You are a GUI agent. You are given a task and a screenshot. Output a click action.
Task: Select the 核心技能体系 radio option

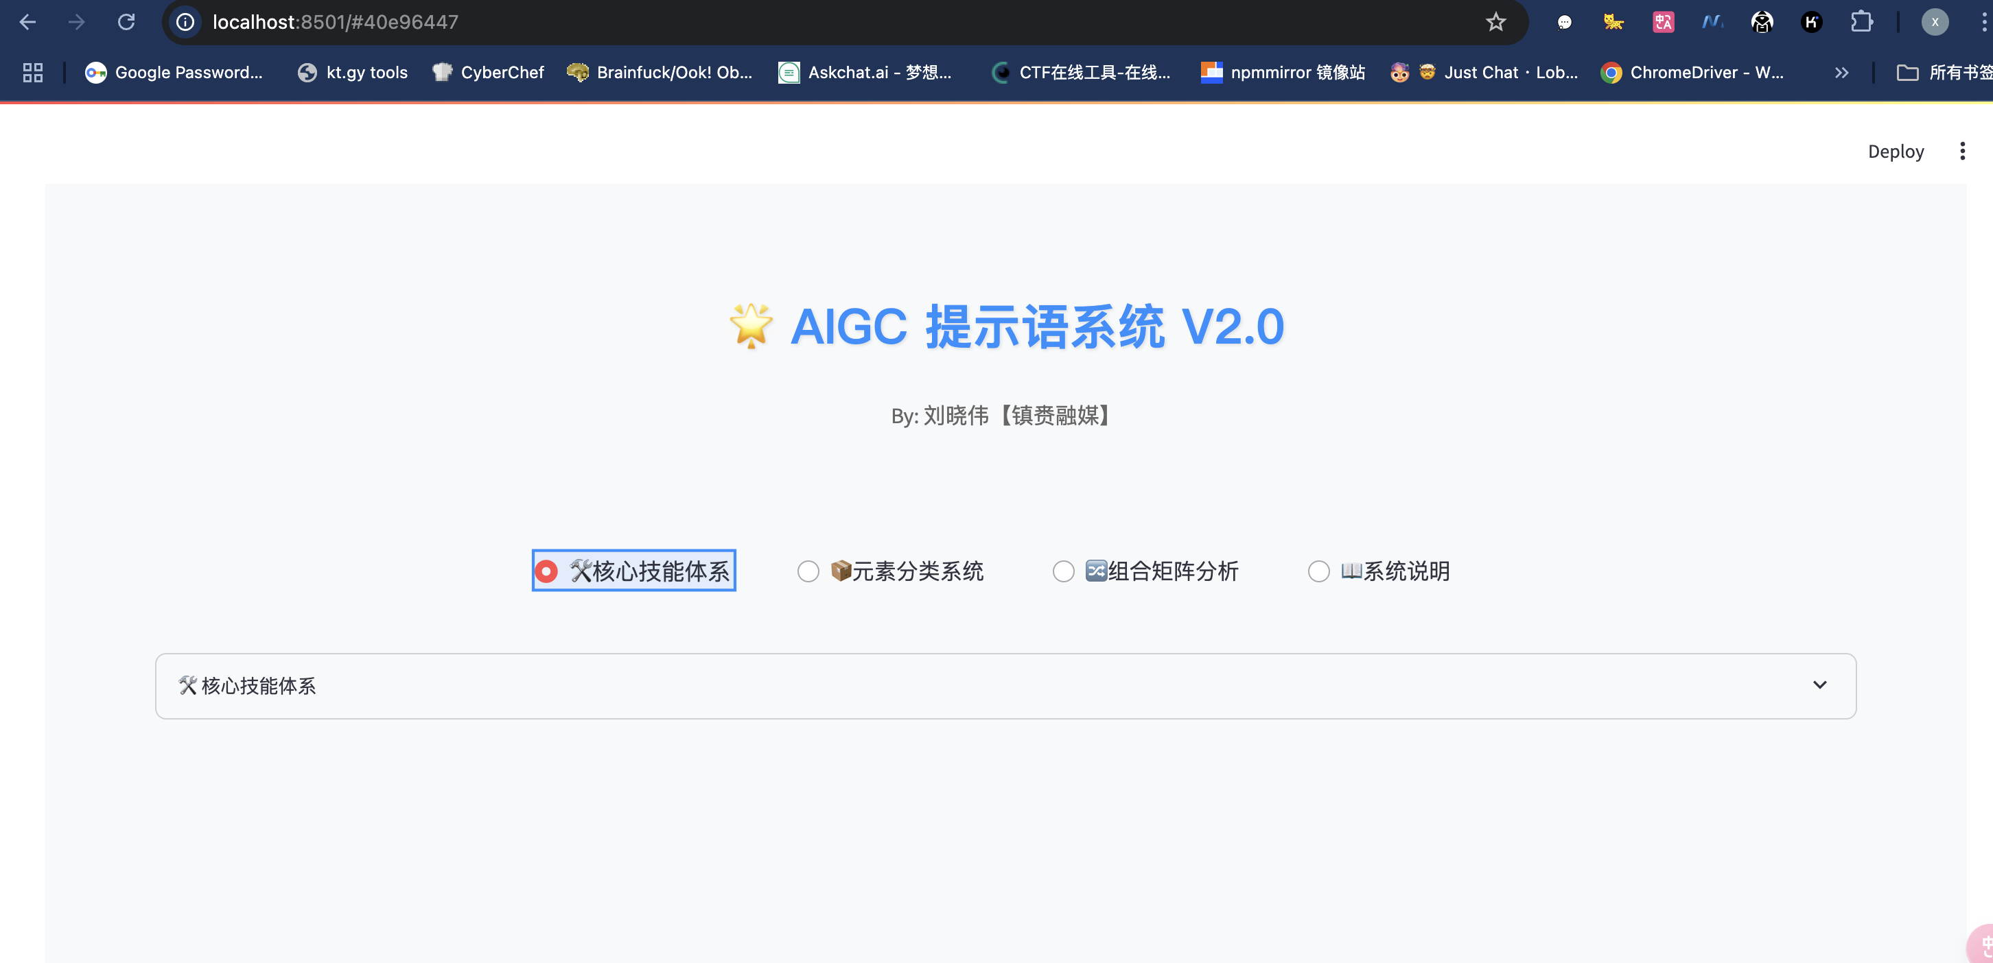click(546, 571)
